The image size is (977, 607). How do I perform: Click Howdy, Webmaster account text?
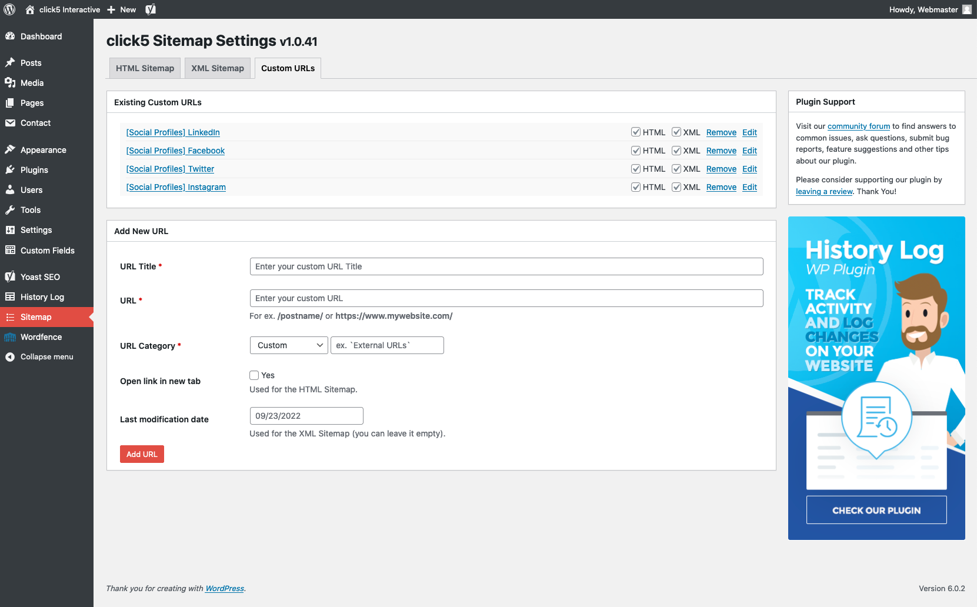[x=923, y=9]
